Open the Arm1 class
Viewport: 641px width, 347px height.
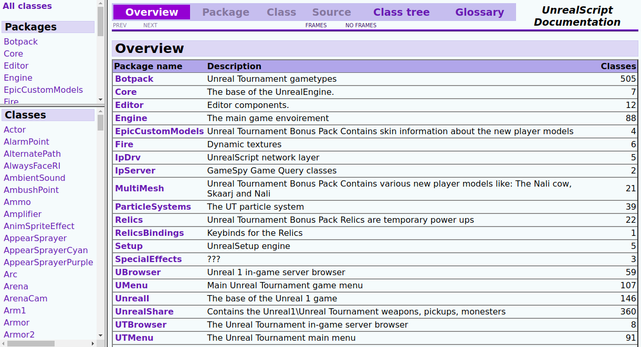point(15,311)
